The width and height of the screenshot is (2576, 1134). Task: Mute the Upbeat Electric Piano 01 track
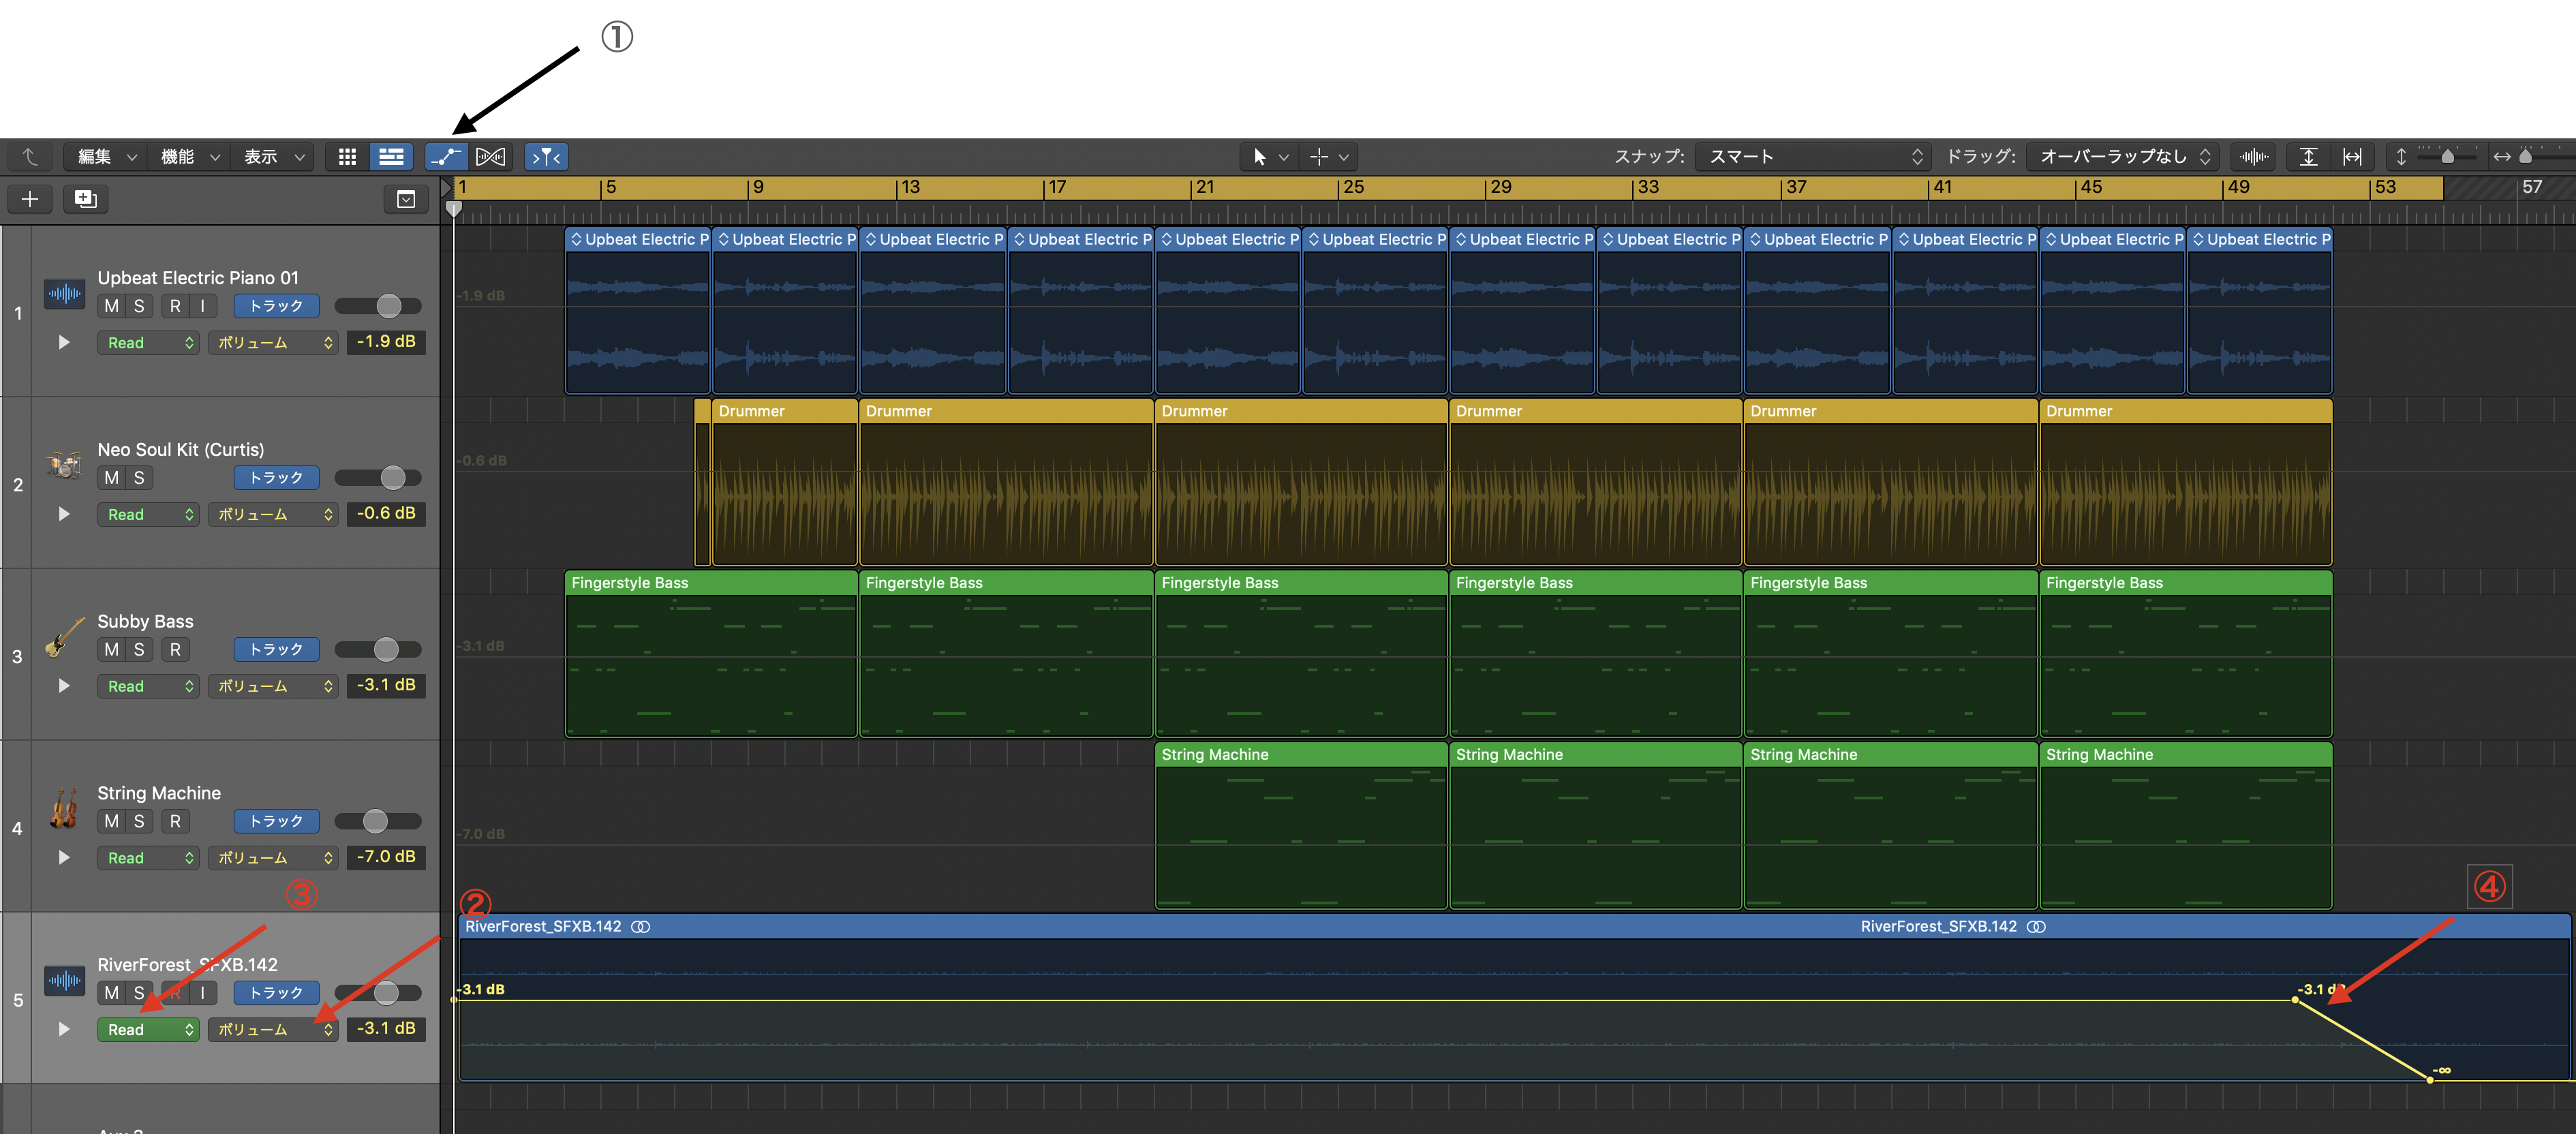(x=111, y=306)
